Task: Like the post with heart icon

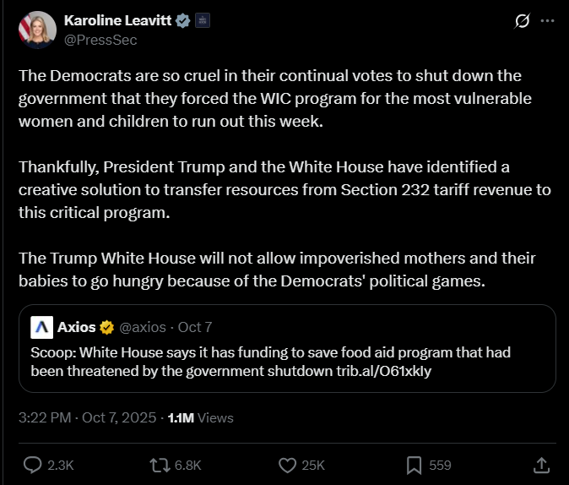Action: 288,465
